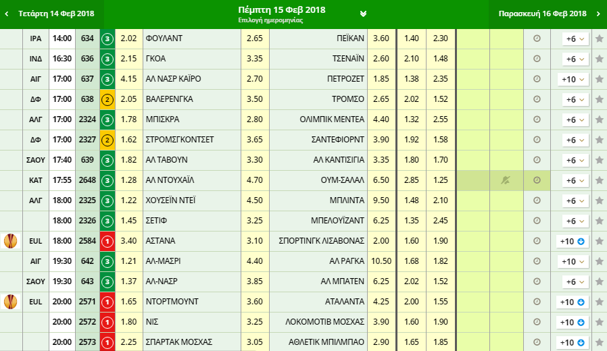
Task: Expand +6 markets for ΦΟΥΛΑΝΤ match
Action: (x=574, y=39)
